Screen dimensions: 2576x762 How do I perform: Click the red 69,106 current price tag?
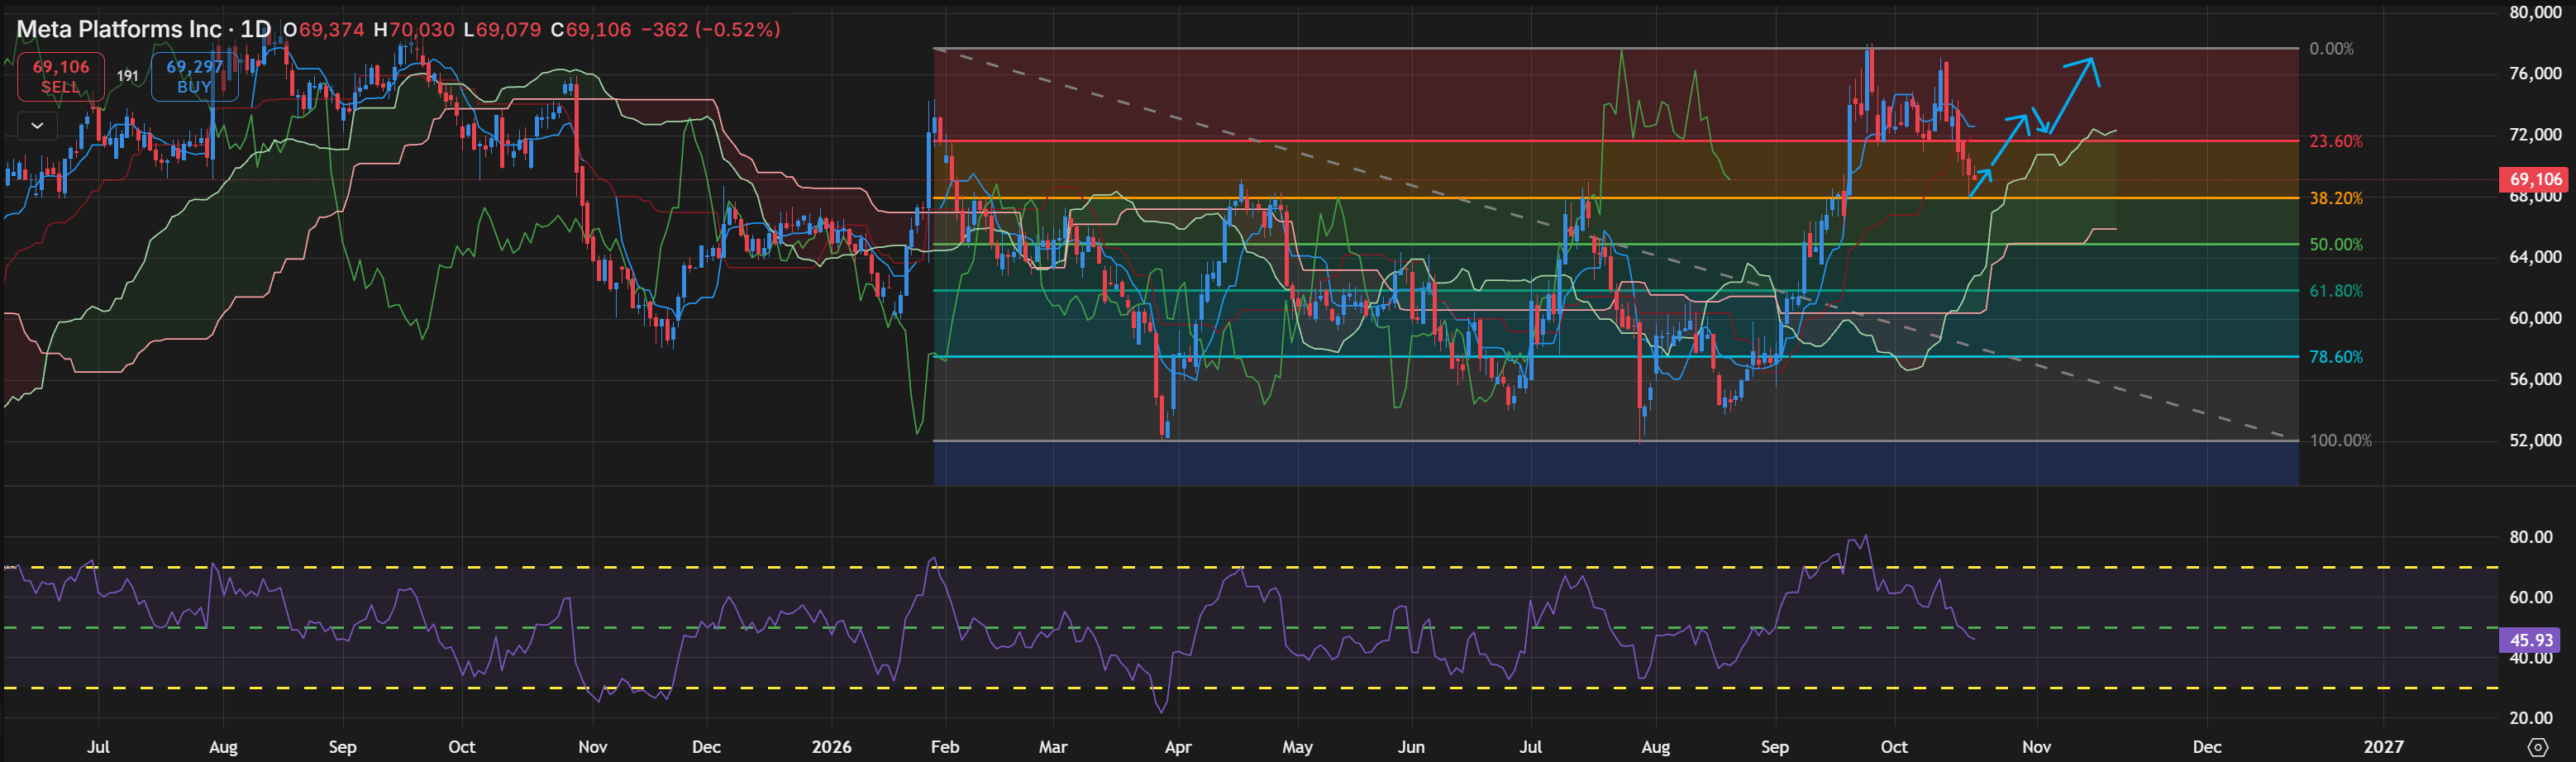[2535, 180]
